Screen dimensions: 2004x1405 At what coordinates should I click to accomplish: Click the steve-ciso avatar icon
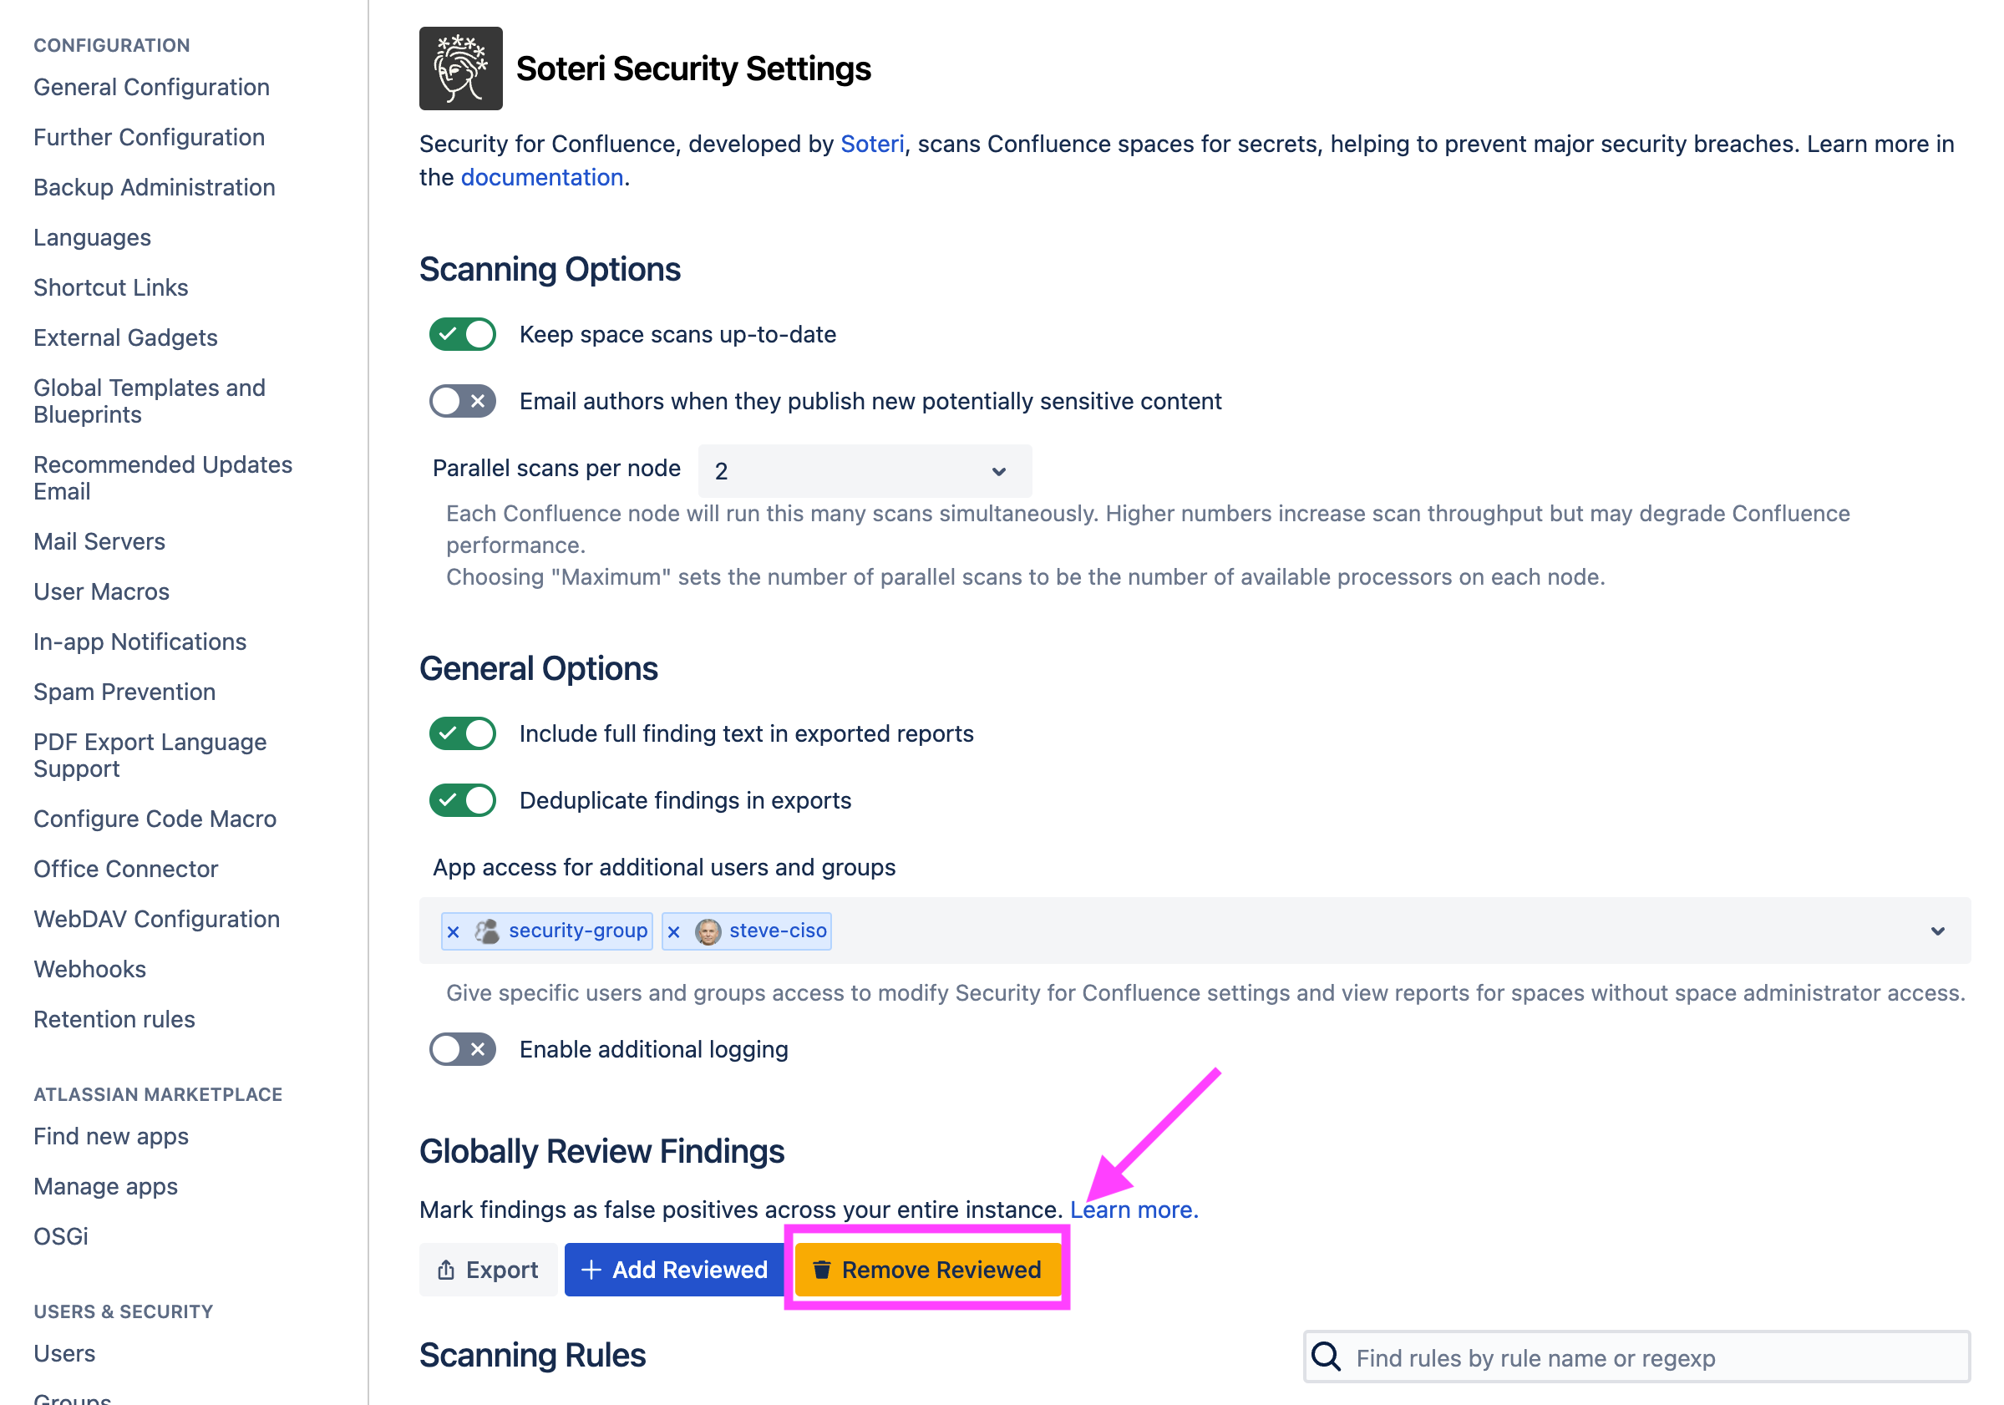[x=708, y=931]
